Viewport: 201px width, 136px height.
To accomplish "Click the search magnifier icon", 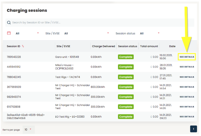I will coord(9,23).
